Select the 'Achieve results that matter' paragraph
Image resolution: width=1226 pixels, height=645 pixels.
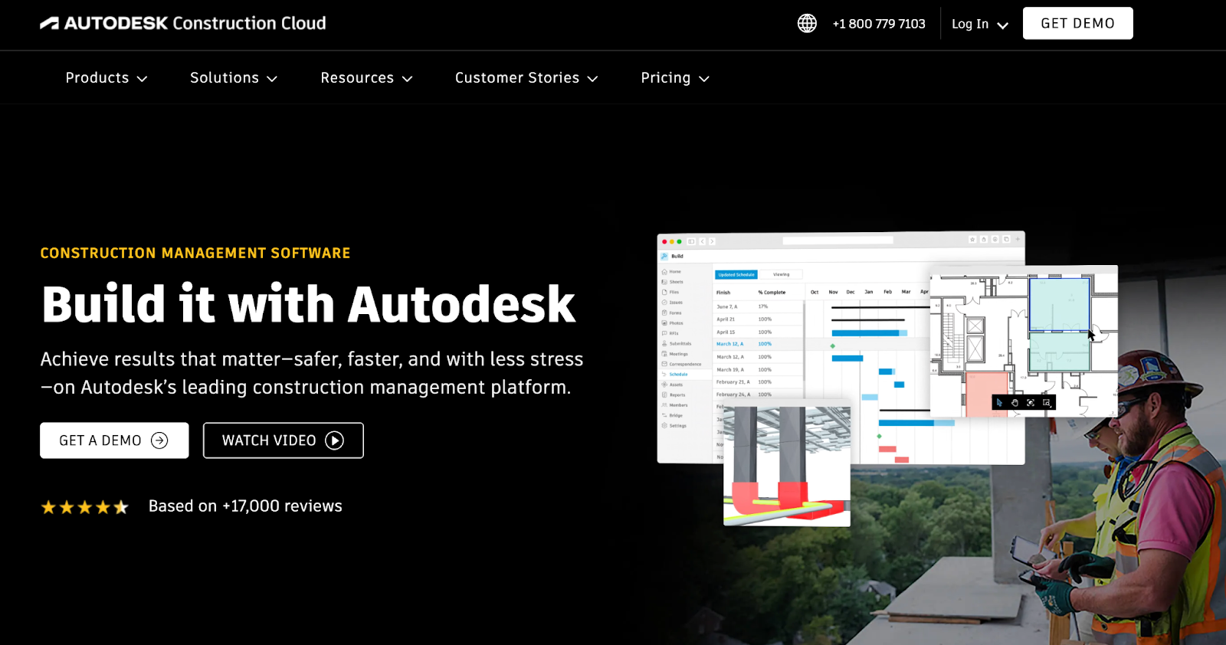(x=312, y=373)
